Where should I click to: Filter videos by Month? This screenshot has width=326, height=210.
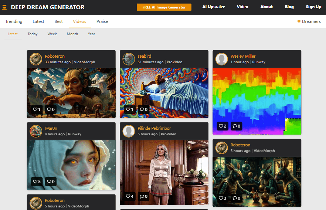pyautogui.click(x=72, y=34)
